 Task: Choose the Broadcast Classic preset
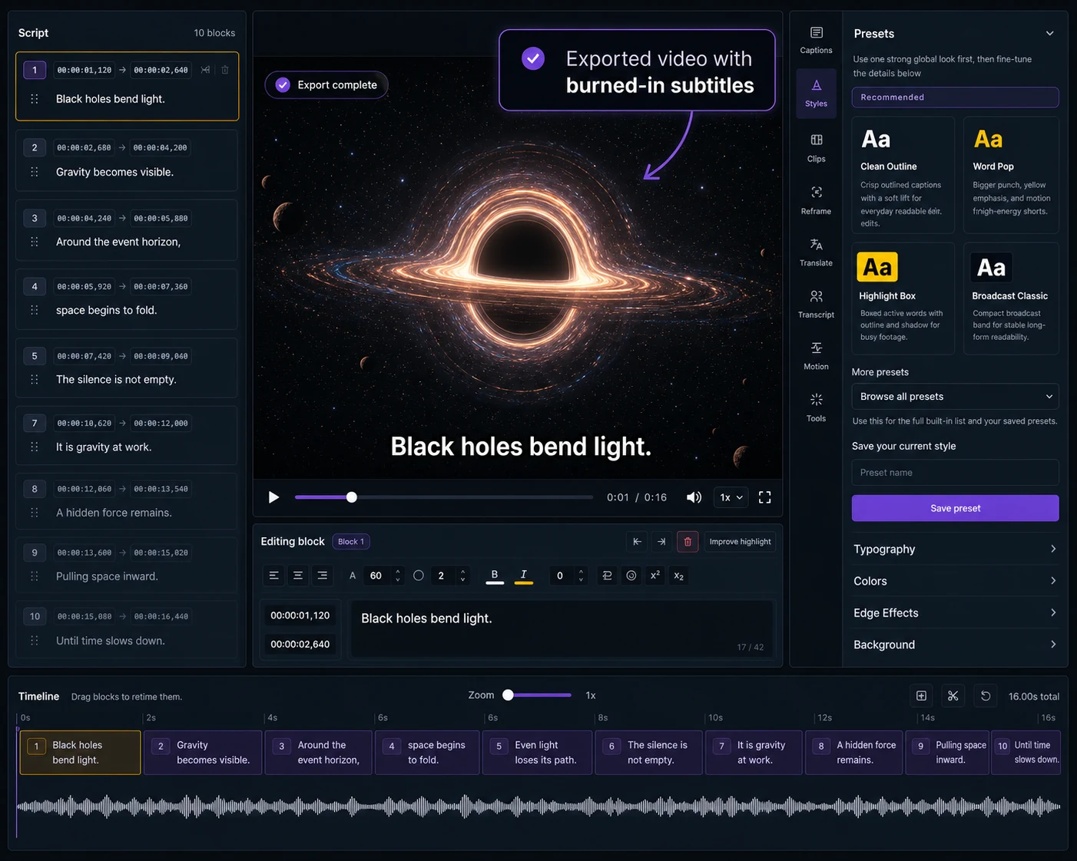1011,299
